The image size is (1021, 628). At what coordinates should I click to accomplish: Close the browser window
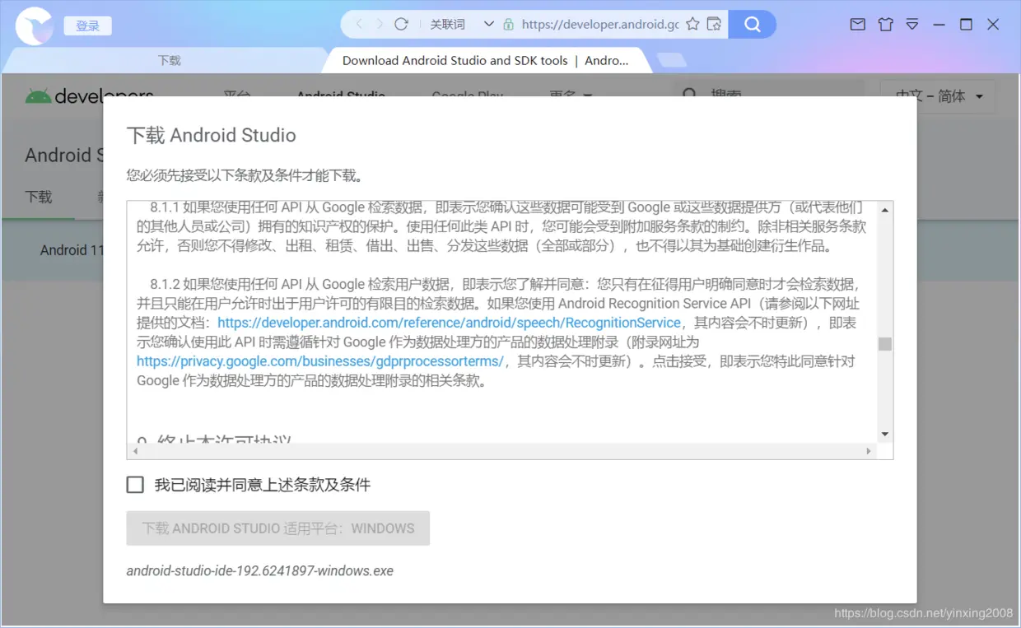pos(993,25)
